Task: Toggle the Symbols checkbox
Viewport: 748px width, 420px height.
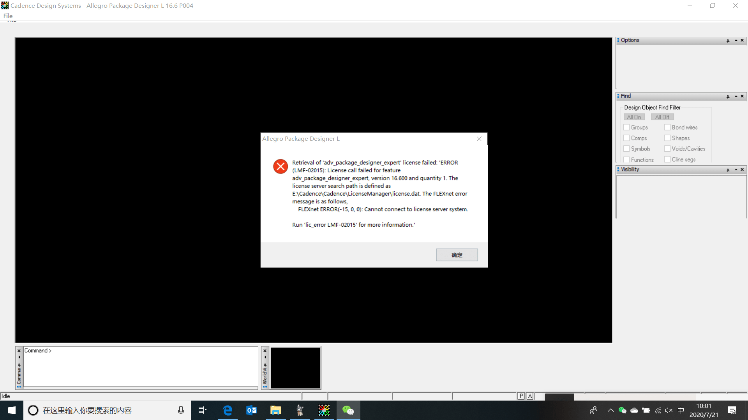Action: click(x=626, y=149)
